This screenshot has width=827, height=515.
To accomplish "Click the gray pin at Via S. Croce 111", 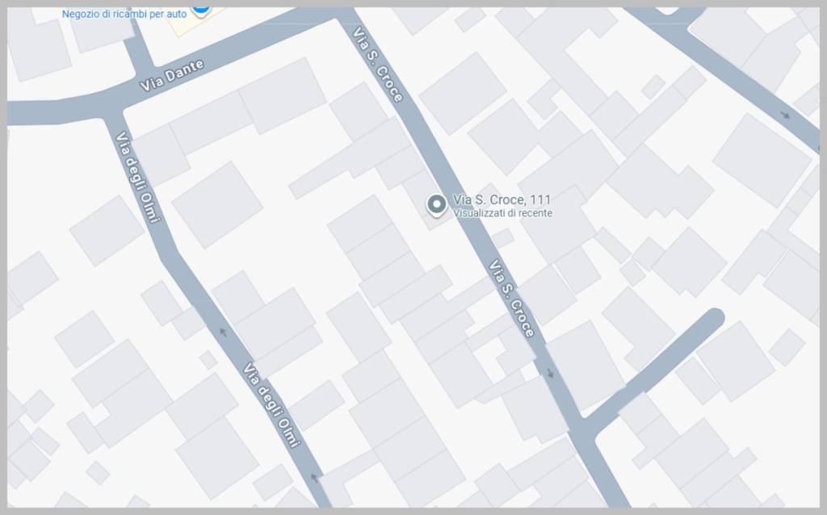I will pyautogui.click(x=436, y=206).
